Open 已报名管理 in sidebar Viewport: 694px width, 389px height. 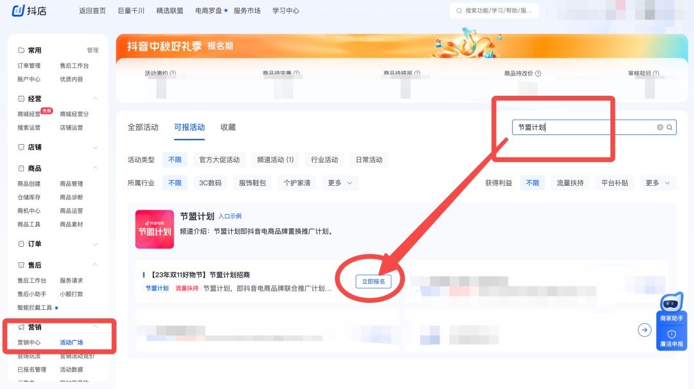tap(32, 370)
